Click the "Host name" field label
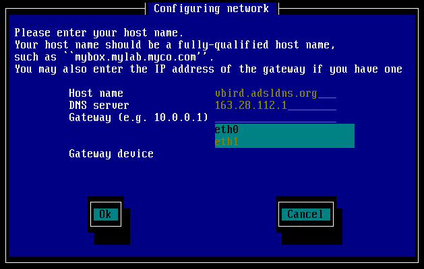424x269 pixels. coord(96,93)
